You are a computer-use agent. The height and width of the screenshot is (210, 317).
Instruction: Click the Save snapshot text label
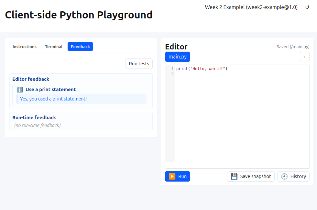(255, 176)
